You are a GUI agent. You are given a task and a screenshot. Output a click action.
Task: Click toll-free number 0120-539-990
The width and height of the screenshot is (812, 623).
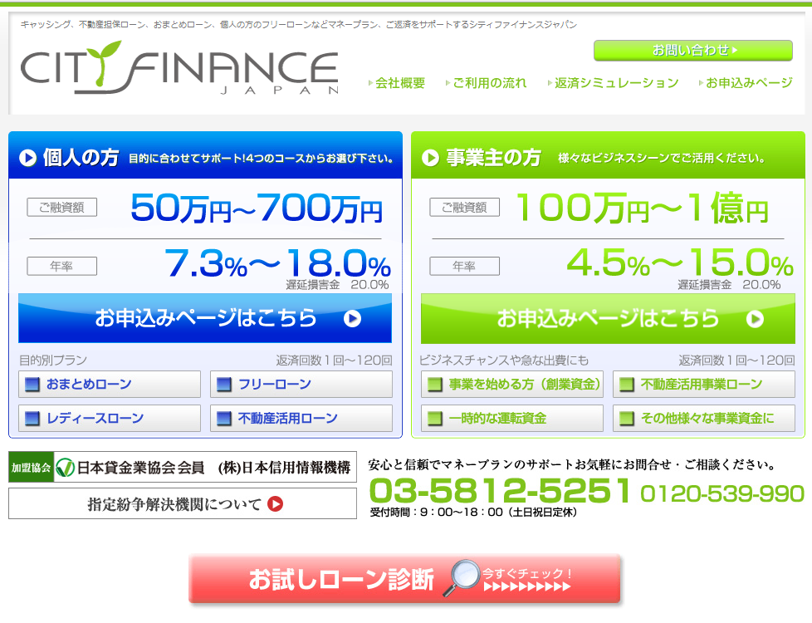[722, 493]
